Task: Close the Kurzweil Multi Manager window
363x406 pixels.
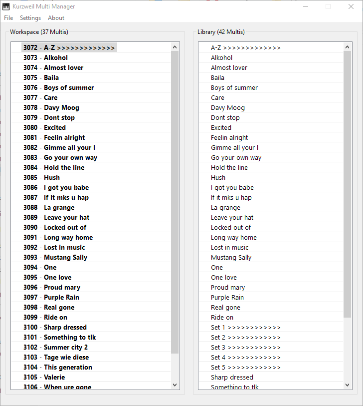Action: (x=351, y=6)
